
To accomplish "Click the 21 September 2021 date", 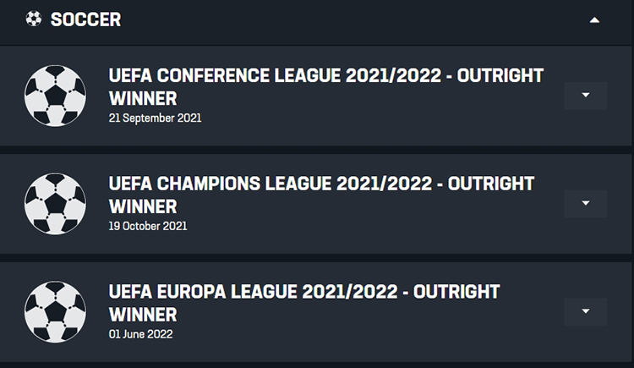I will [x=155, y=118].
